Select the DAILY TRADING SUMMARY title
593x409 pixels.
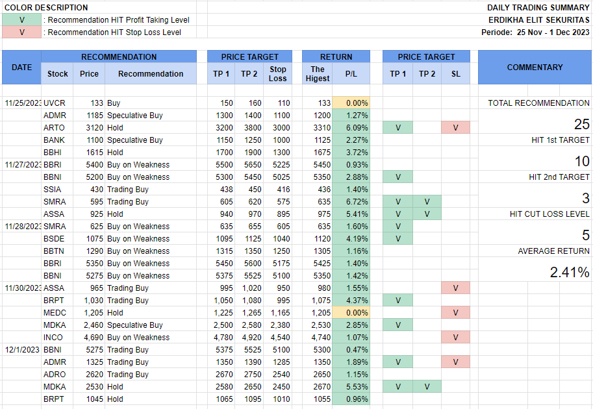[538, 8]
